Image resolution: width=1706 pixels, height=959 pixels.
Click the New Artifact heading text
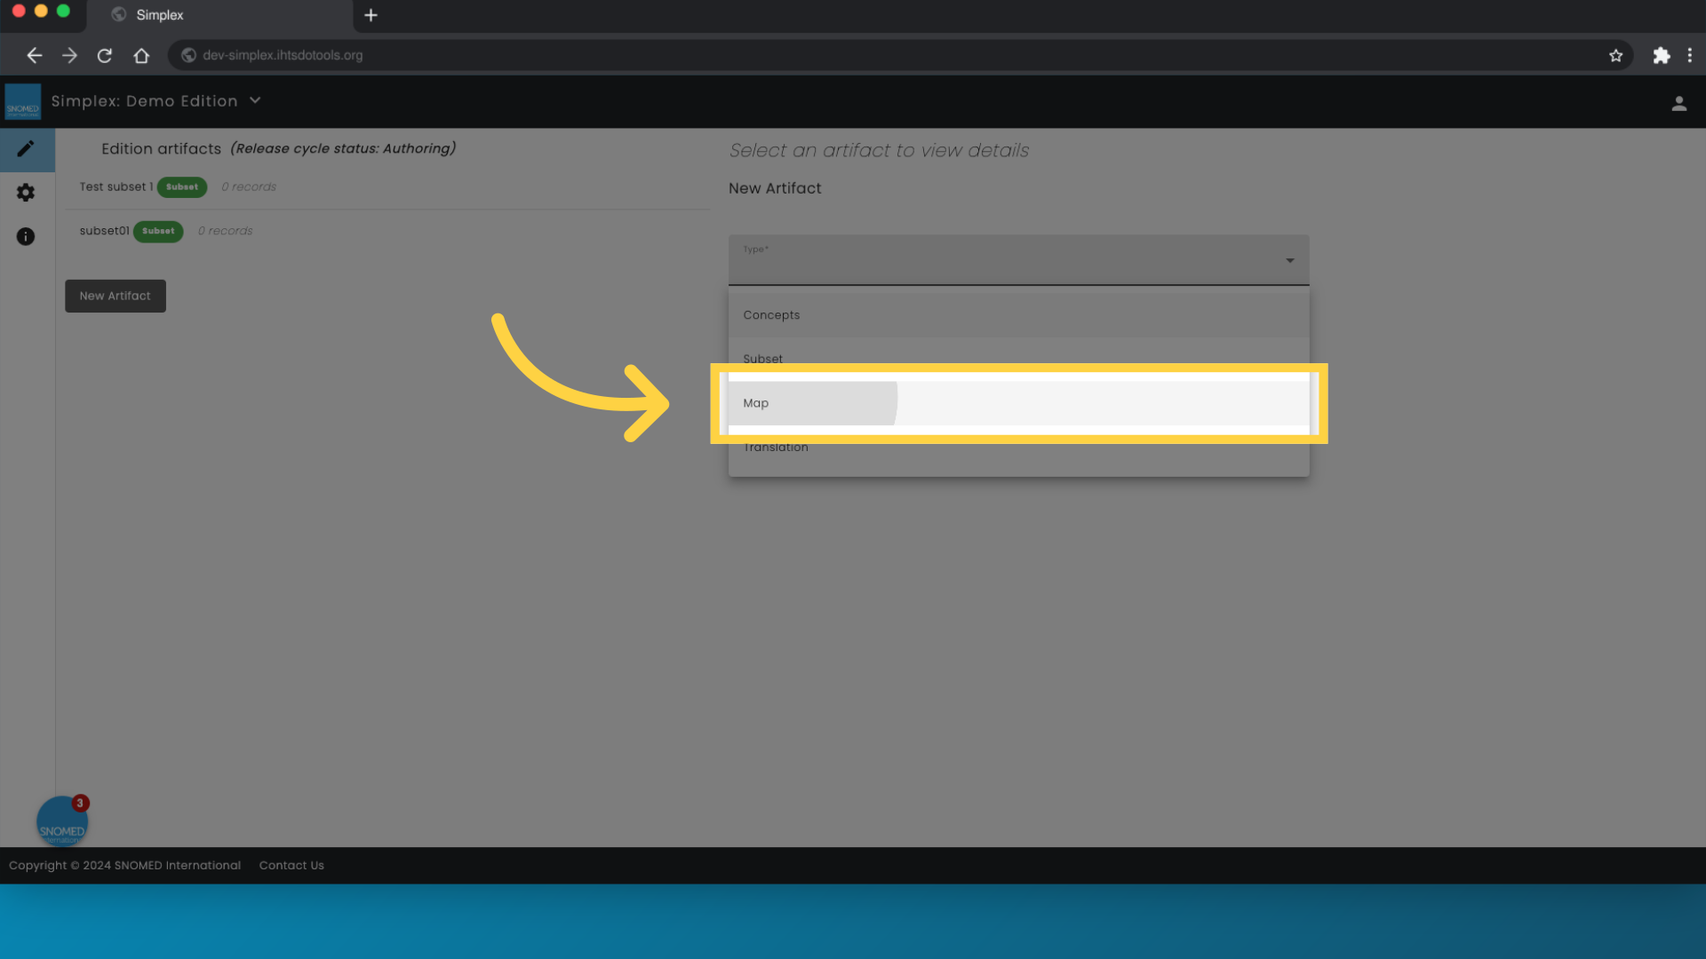775,188
